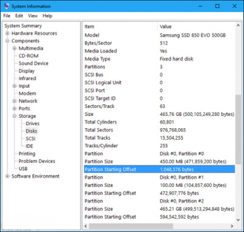Screen dimensions: 244x232
Task: Select Sound Device in the tree
Action: (x=34, y=63)
